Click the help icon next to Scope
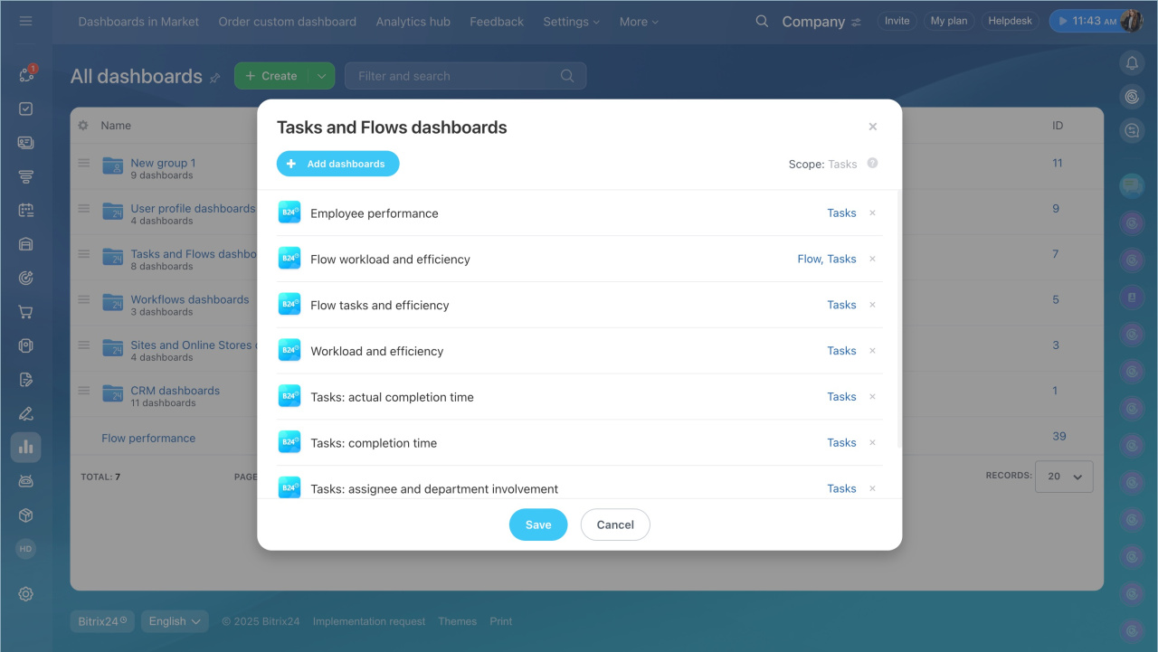 click(x=872, y=164)
